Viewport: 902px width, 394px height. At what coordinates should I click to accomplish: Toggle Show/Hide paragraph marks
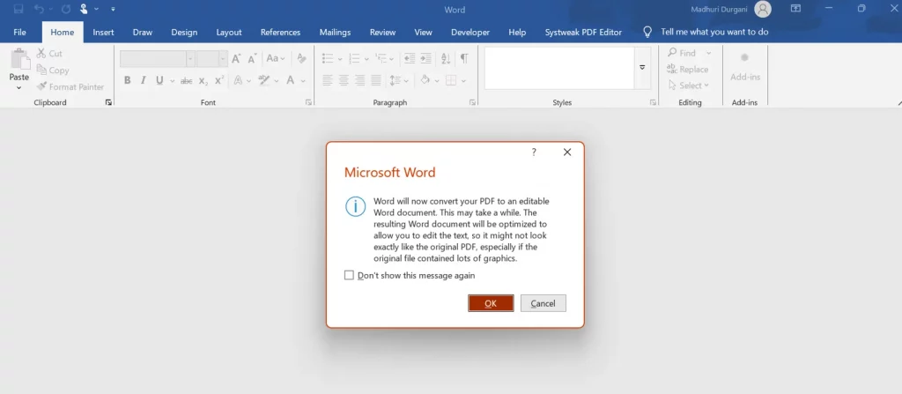(464, 58)
